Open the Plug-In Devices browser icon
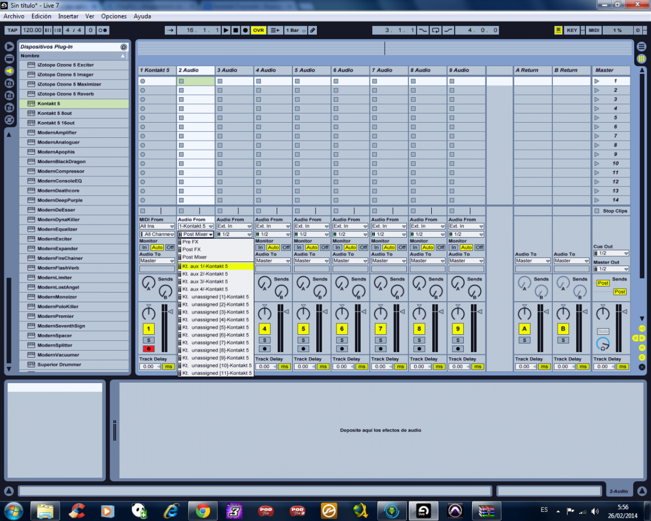Image resolution: width=651 pixels, height=521 pixels. [x=9, y=71]
